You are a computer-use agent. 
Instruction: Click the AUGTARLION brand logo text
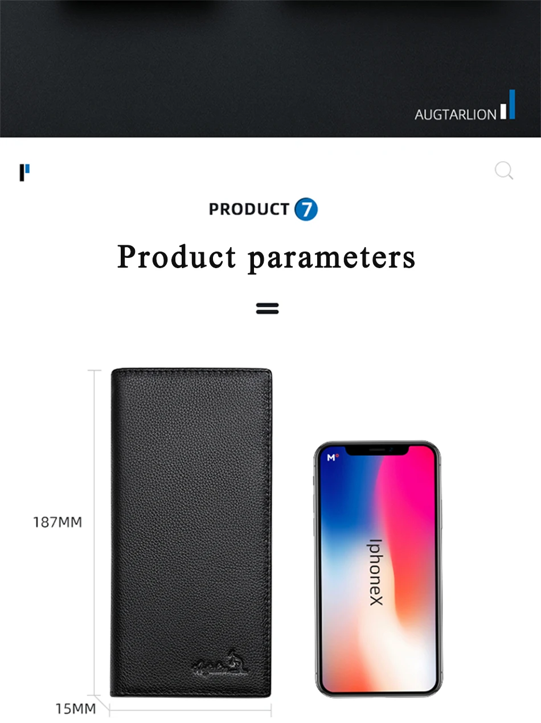[x=455, y=114]
